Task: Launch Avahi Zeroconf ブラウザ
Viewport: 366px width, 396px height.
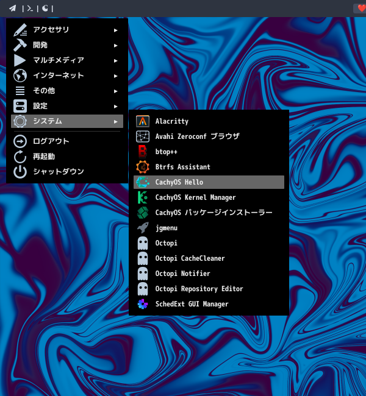Action: point(209,136)
